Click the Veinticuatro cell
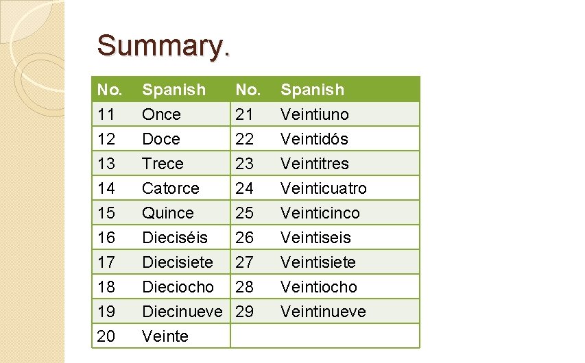Image resolution: width=585 pixels, height=363 pixels. (324, 188)
